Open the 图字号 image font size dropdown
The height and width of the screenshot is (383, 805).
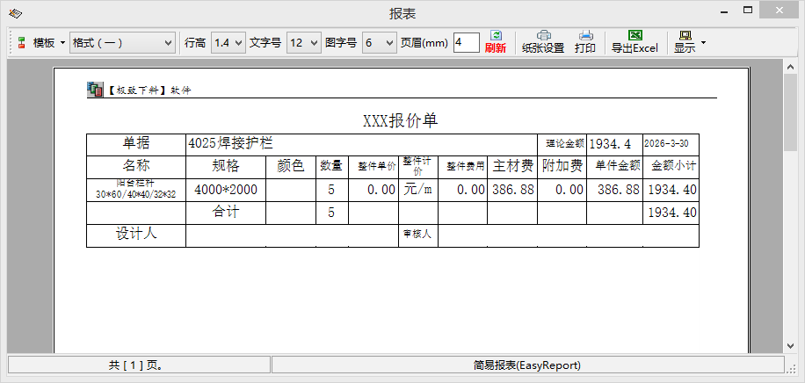(x=380, y=42)
